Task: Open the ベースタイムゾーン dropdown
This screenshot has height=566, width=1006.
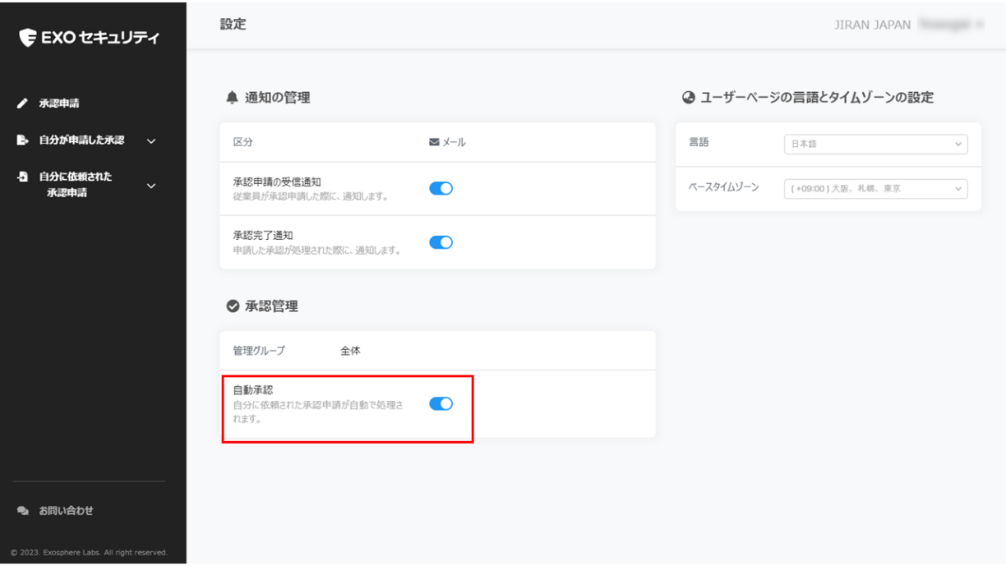Action: tap(875, 189)
